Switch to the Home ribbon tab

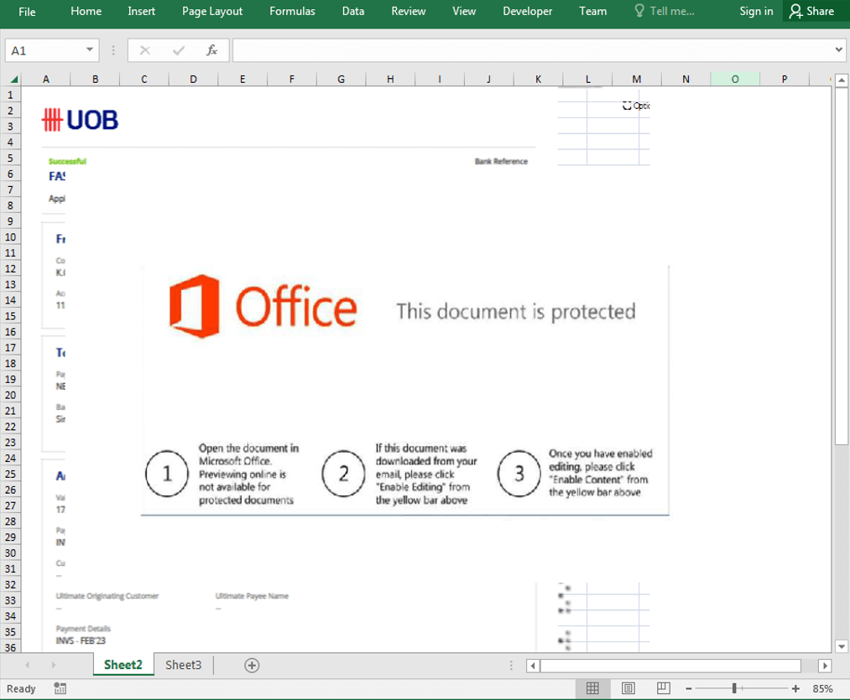86,12
